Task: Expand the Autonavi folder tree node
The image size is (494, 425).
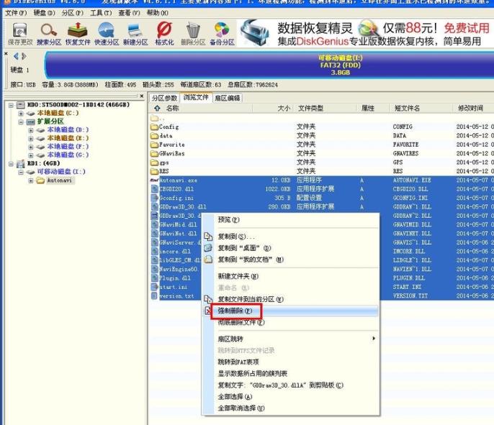Action: [31, 180]
